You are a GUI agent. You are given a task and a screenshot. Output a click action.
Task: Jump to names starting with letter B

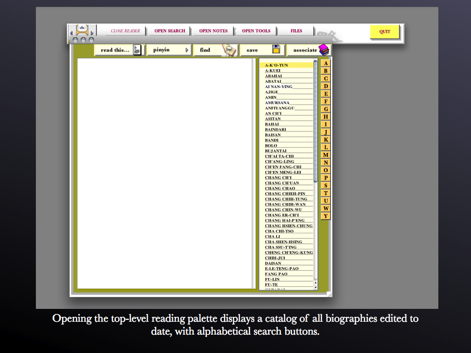pos(326,71)
